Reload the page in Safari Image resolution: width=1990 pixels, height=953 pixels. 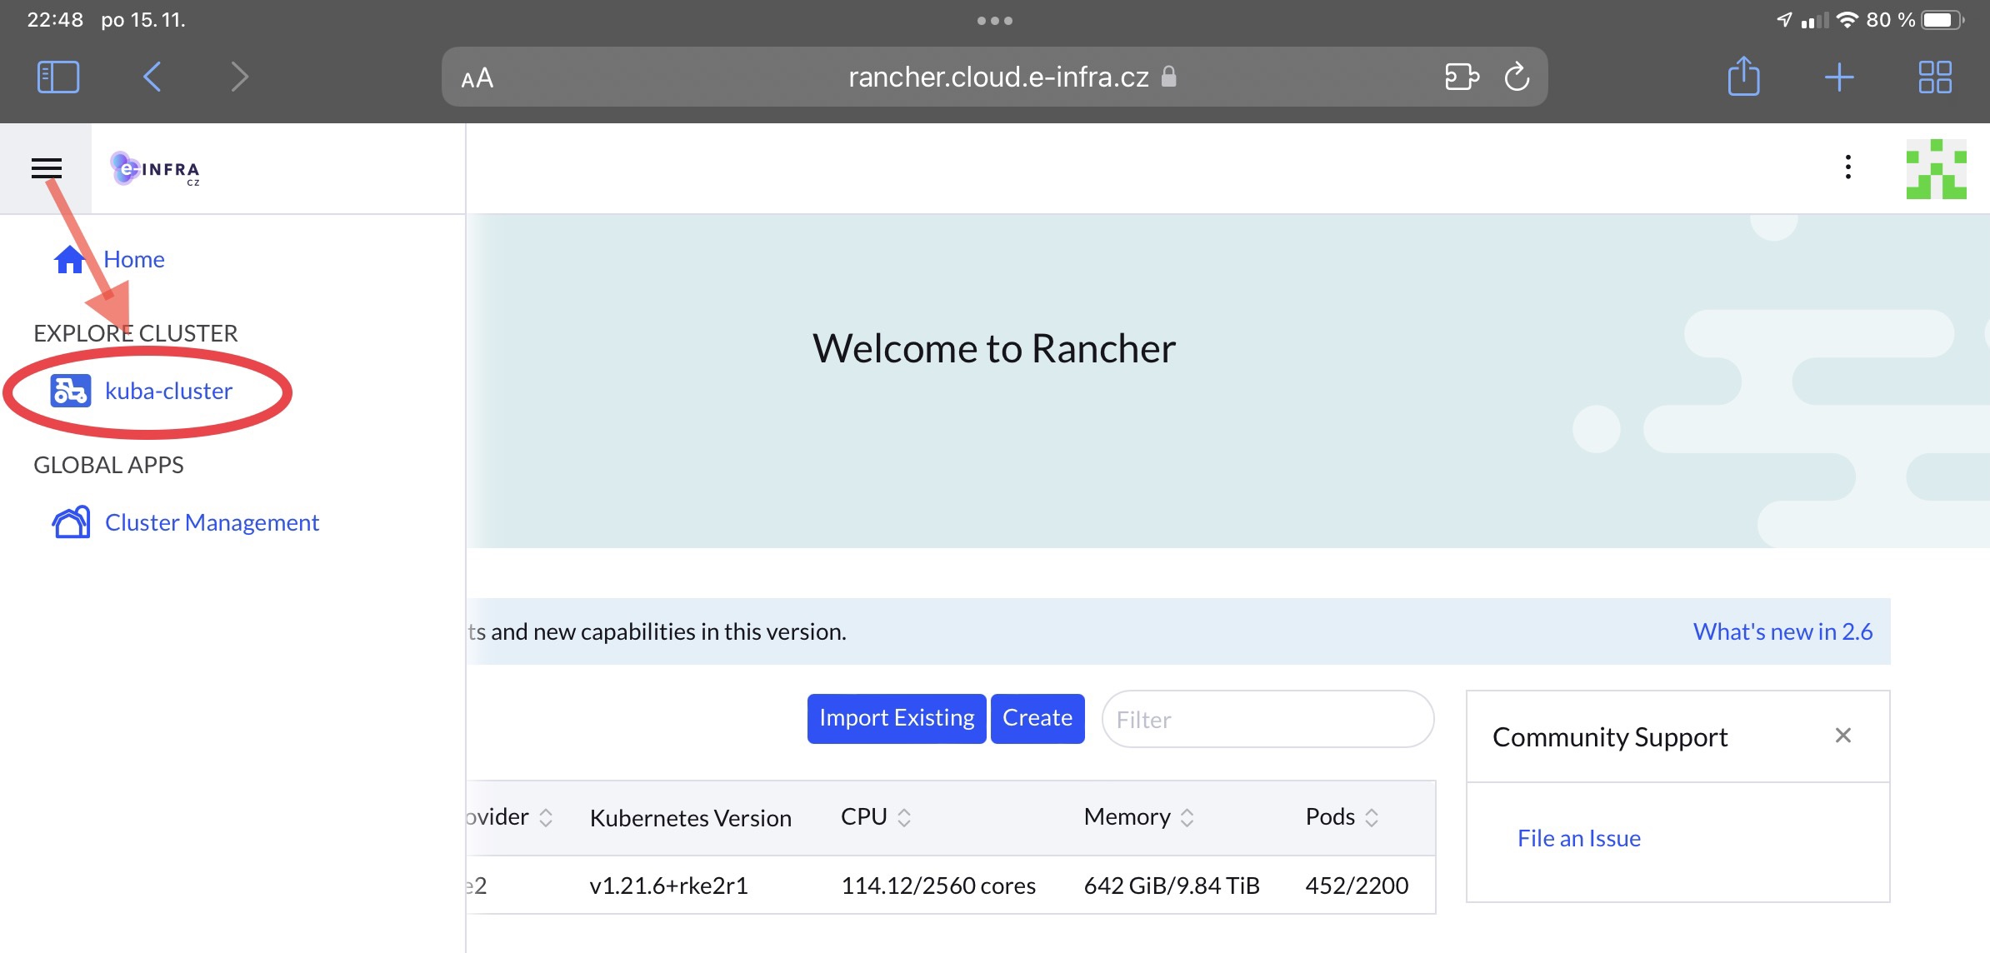tap(1516, 77)
